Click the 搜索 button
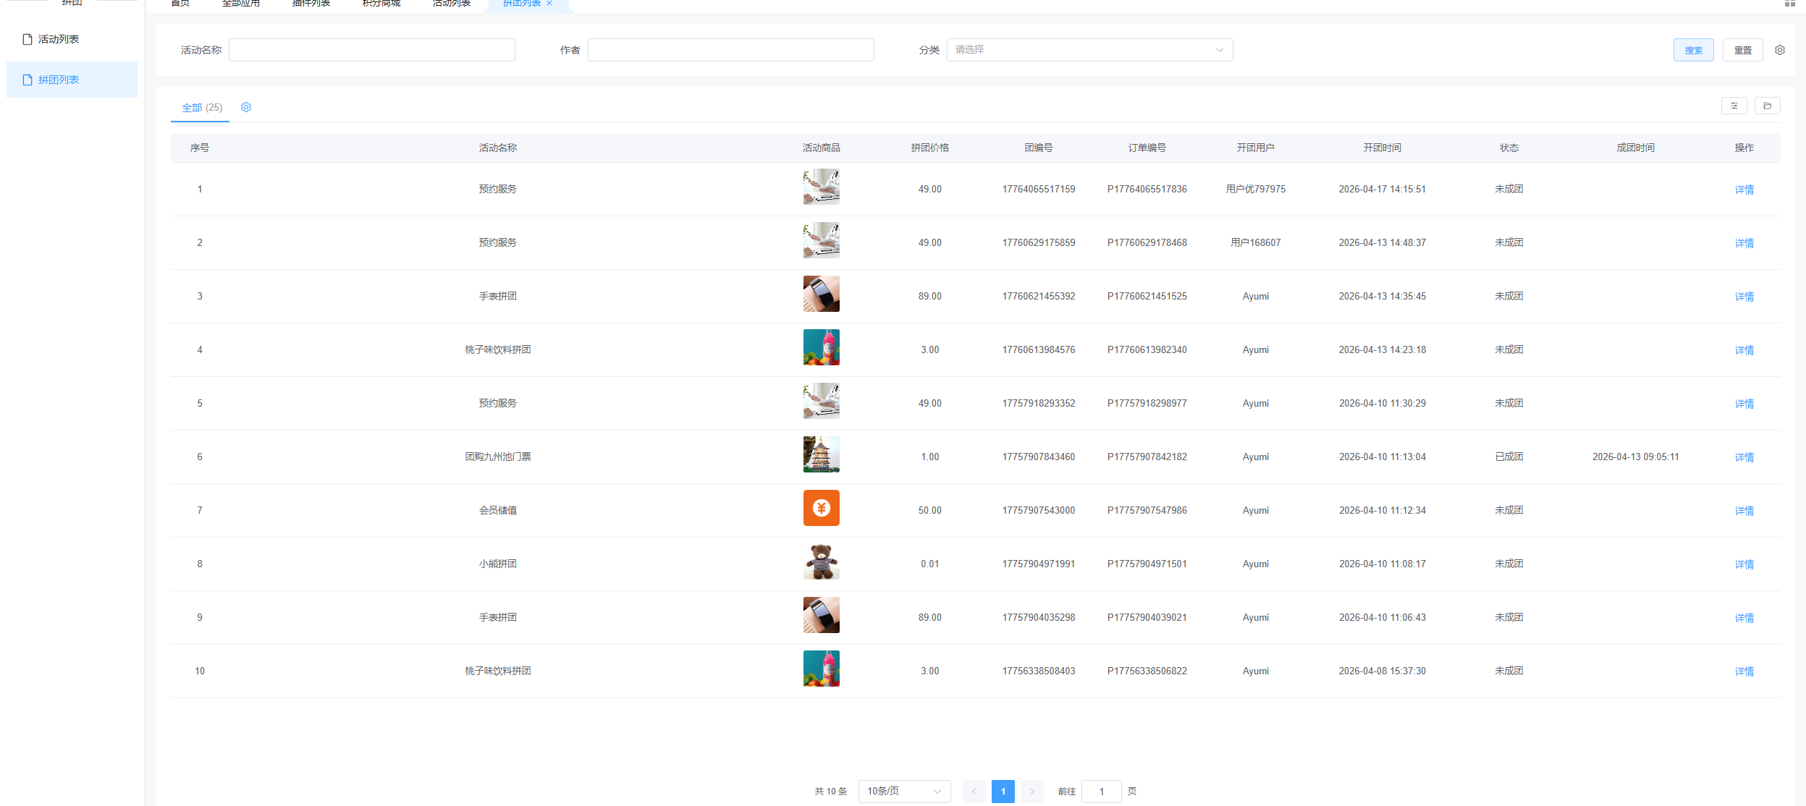The height and width of the screenshot is (806, 1806). [1694, 50]
